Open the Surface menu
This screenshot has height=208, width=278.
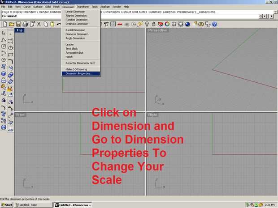[38, 7]
